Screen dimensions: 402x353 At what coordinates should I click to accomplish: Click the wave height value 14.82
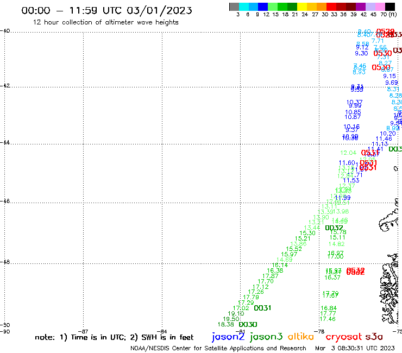click(x=337, y=244)
